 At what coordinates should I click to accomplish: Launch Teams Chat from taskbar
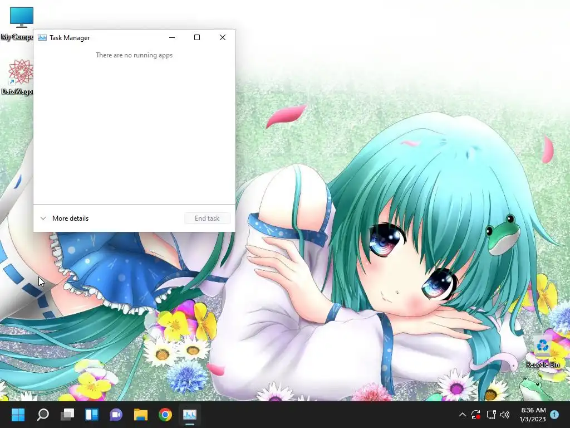[x=116, y=415]
